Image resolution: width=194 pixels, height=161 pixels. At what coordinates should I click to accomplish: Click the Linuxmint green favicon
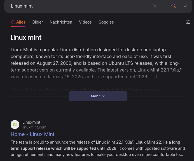point(15,125)
